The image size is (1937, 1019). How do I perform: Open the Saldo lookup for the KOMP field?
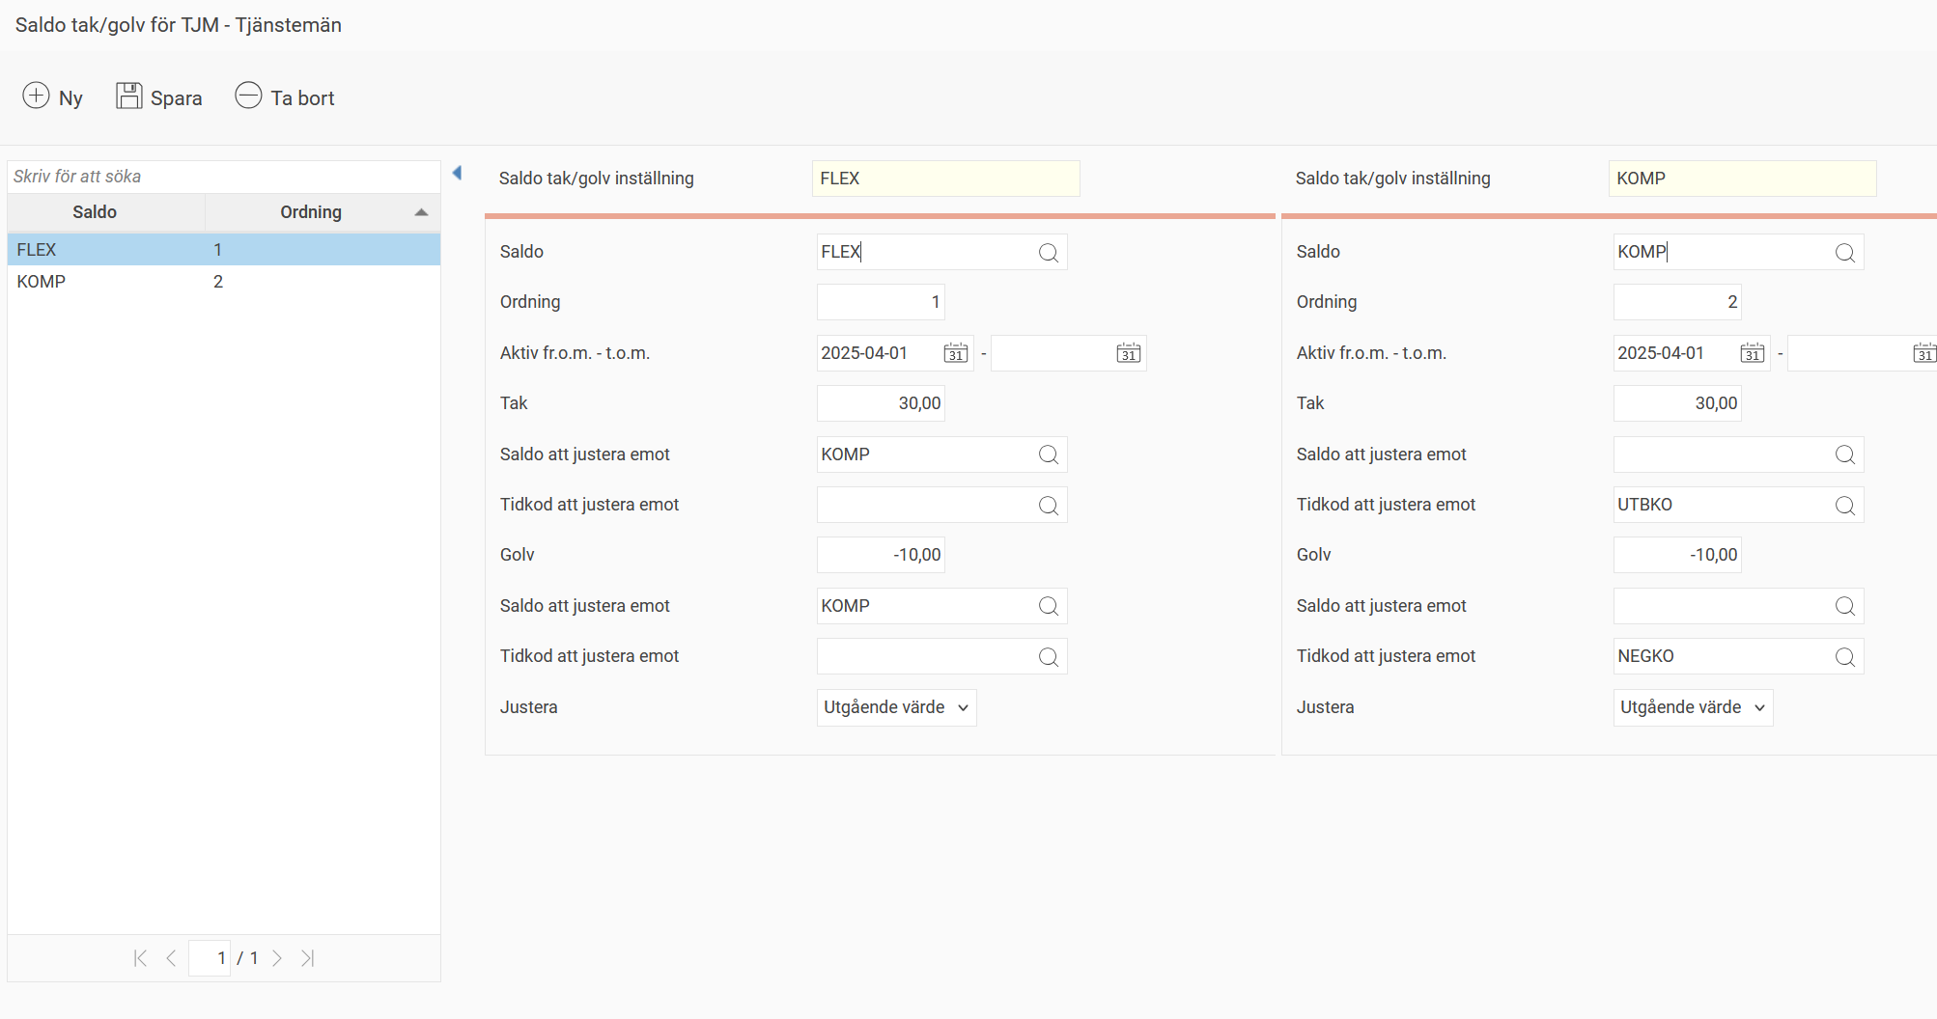pos(1844,253)
